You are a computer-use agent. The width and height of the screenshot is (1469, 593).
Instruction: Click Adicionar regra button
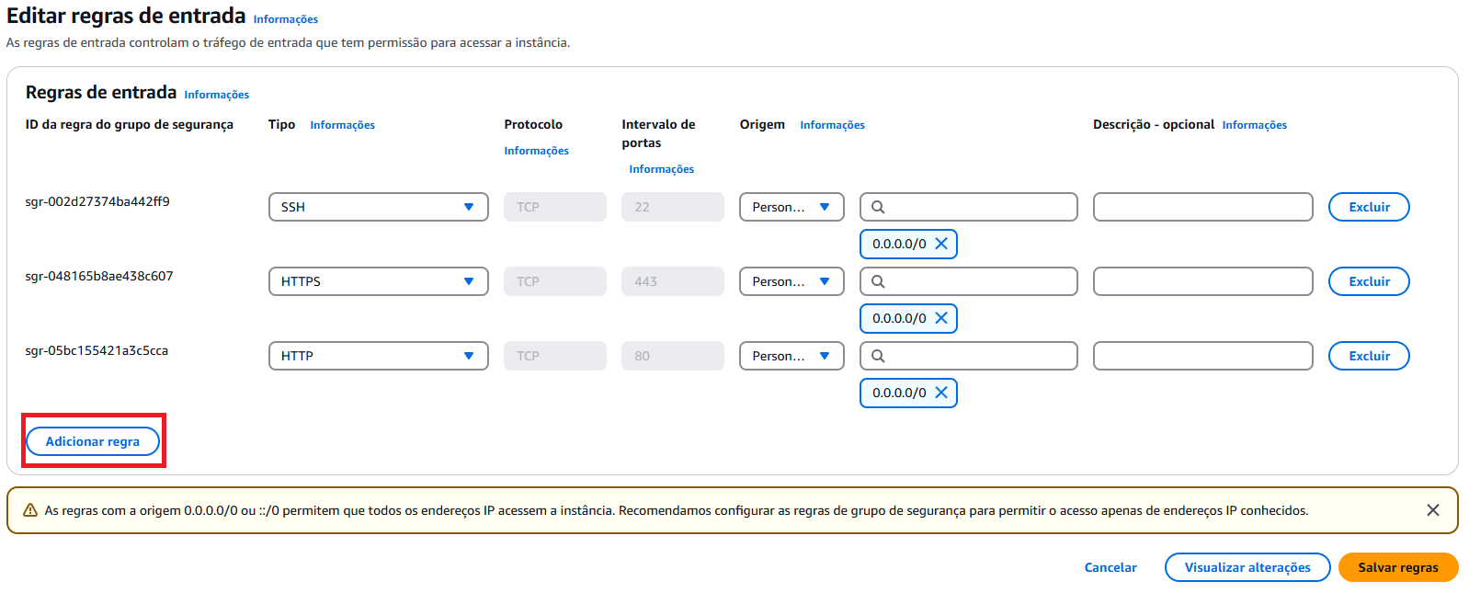click(93, 441)
